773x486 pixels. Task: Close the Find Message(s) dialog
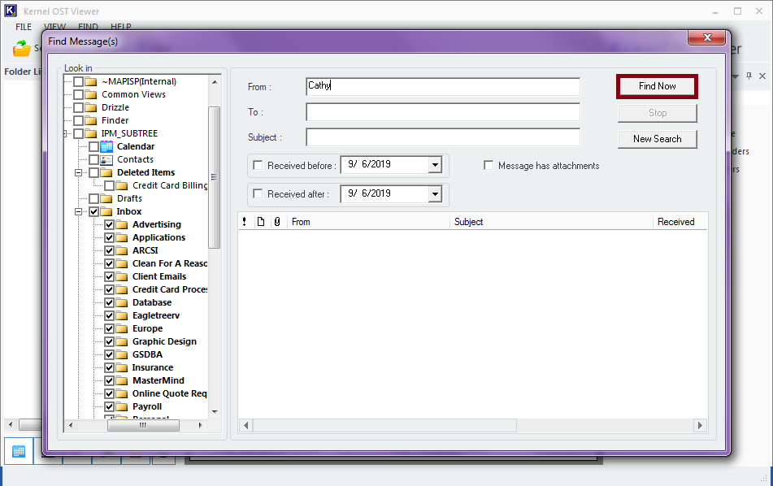click(707, 37)
